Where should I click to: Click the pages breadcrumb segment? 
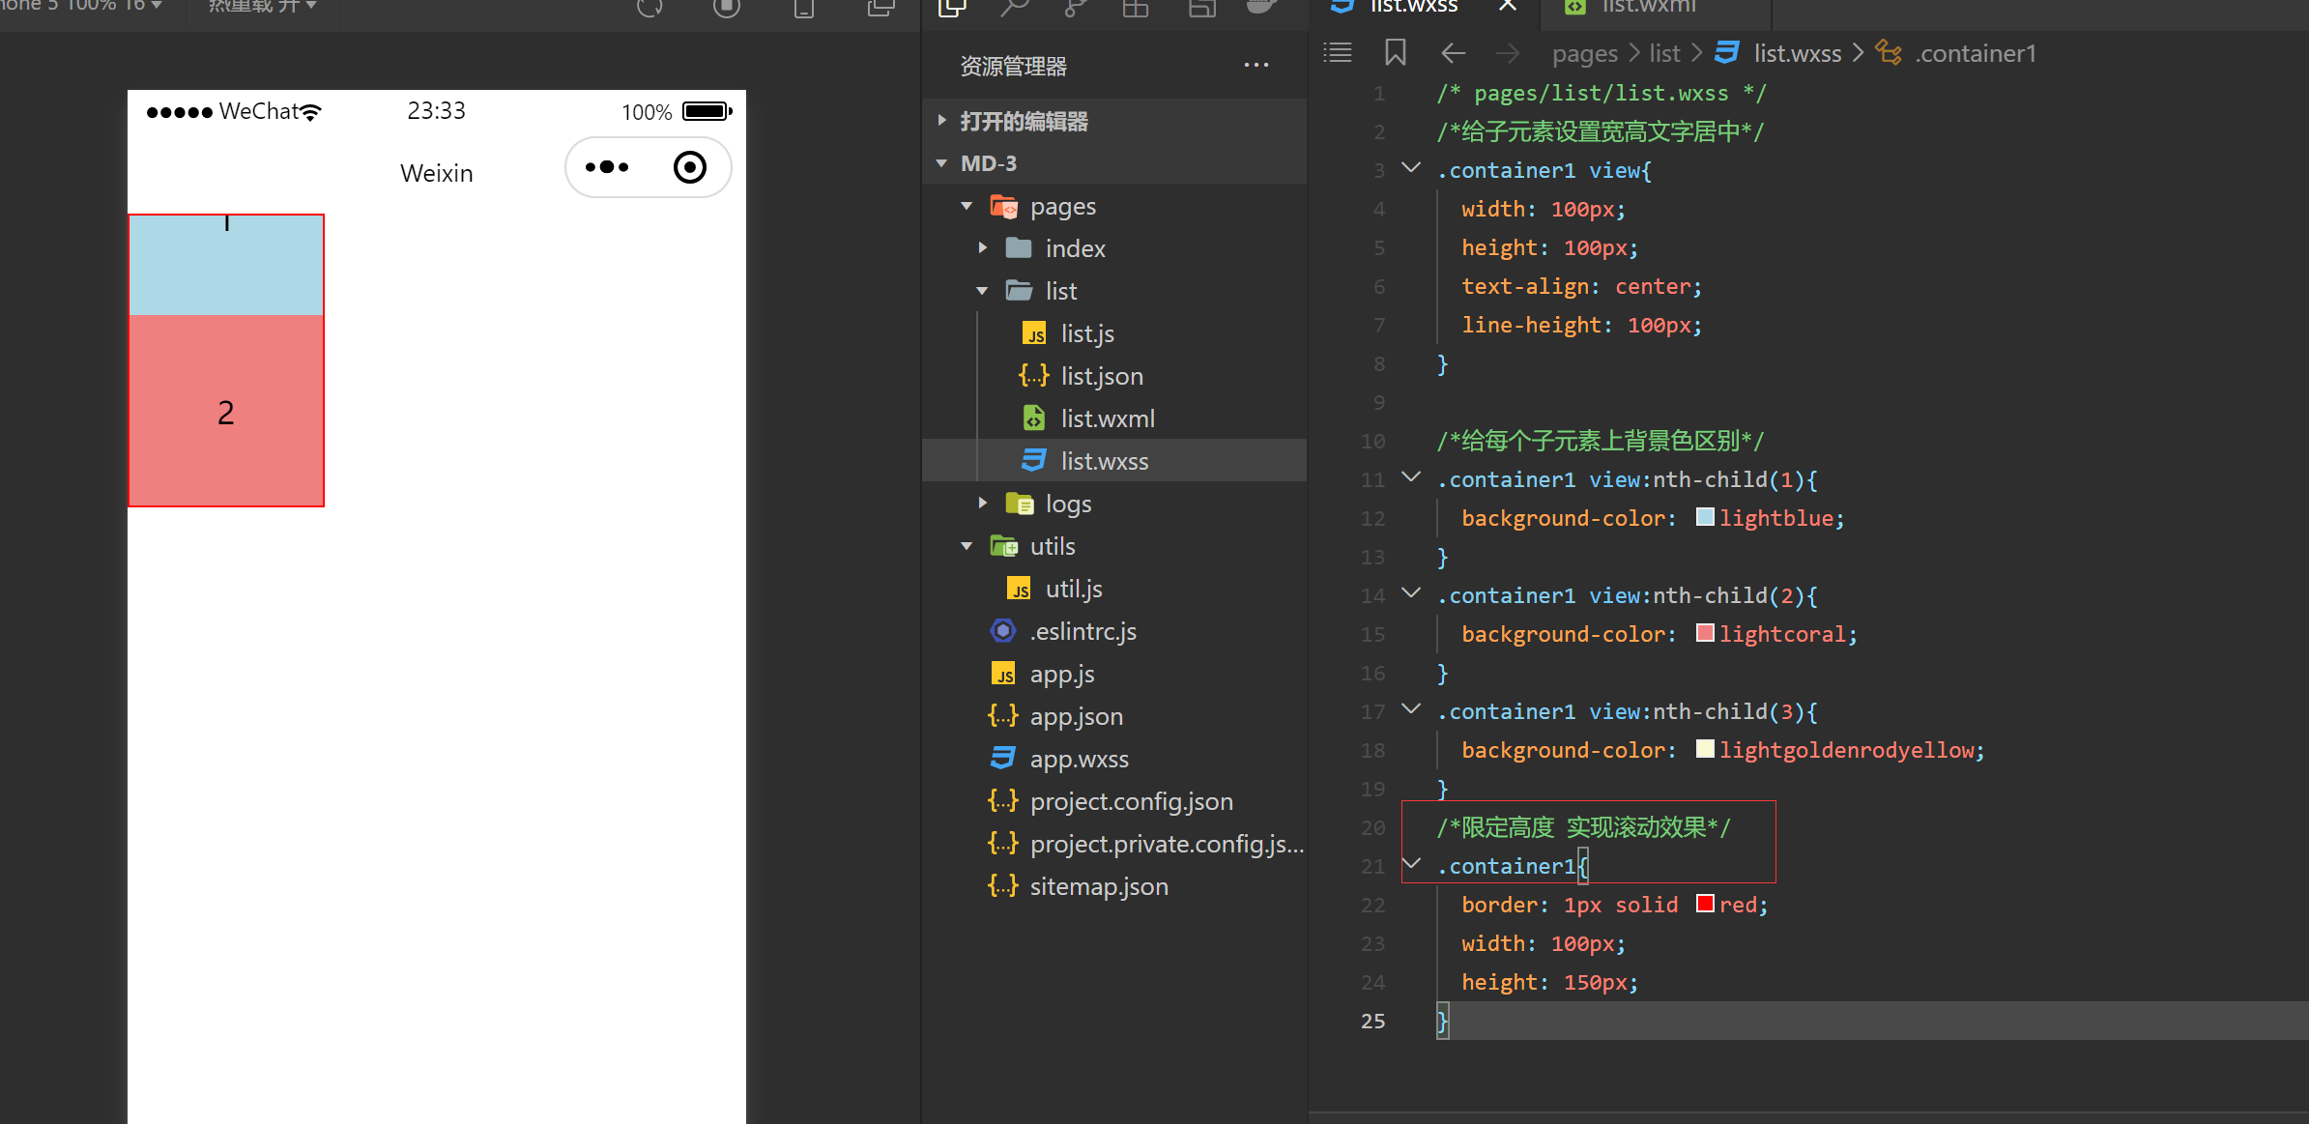[x=1584, y=53]
